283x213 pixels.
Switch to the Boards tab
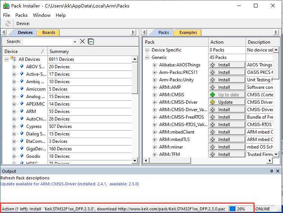49,32
